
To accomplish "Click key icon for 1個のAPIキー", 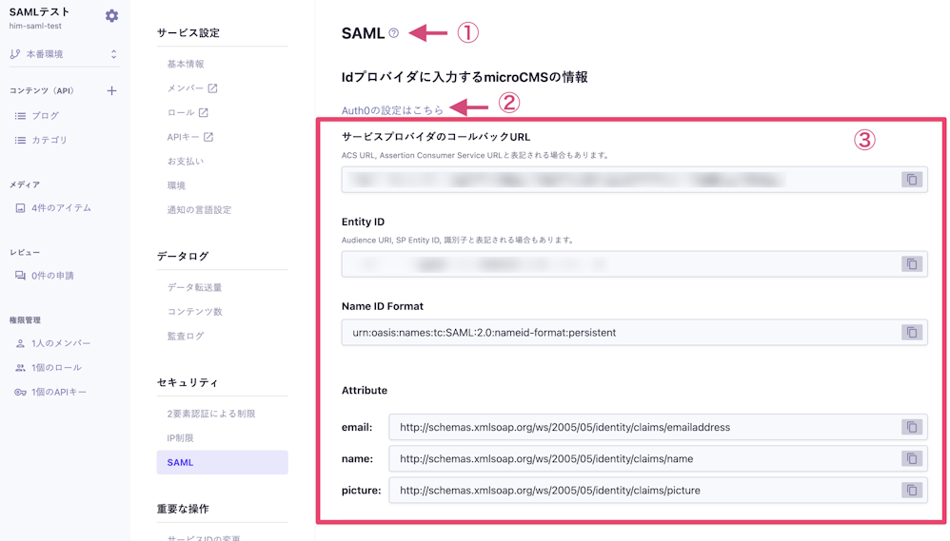I will click(20, 392).
